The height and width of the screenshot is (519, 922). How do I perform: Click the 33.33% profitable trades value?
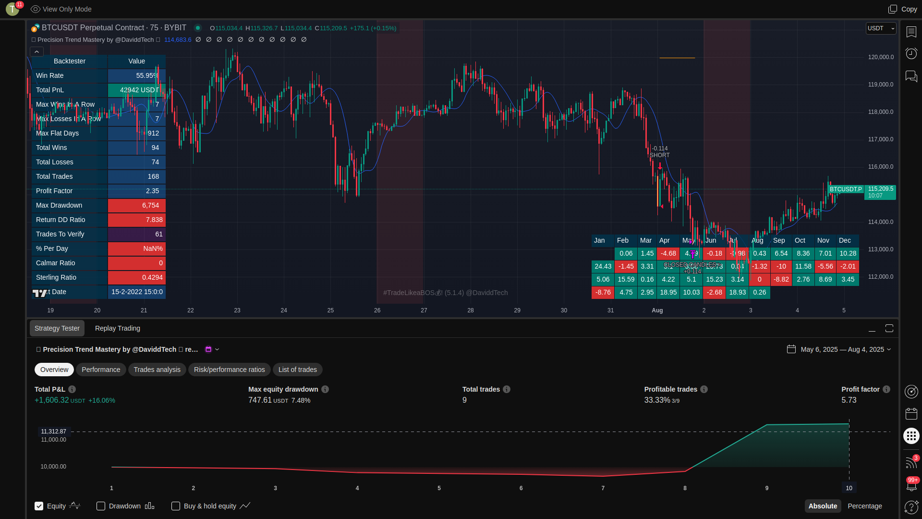657,400
